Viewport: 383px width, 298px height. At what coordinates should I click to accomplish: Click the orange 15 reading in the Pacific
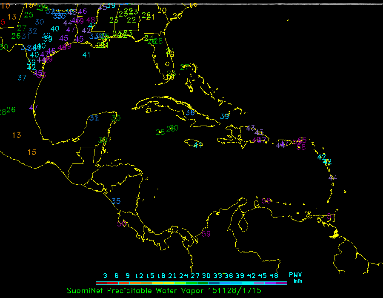pos(32,152)
